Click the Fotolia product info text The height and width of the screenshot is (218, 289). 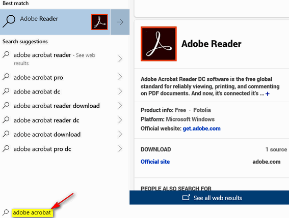202,110
